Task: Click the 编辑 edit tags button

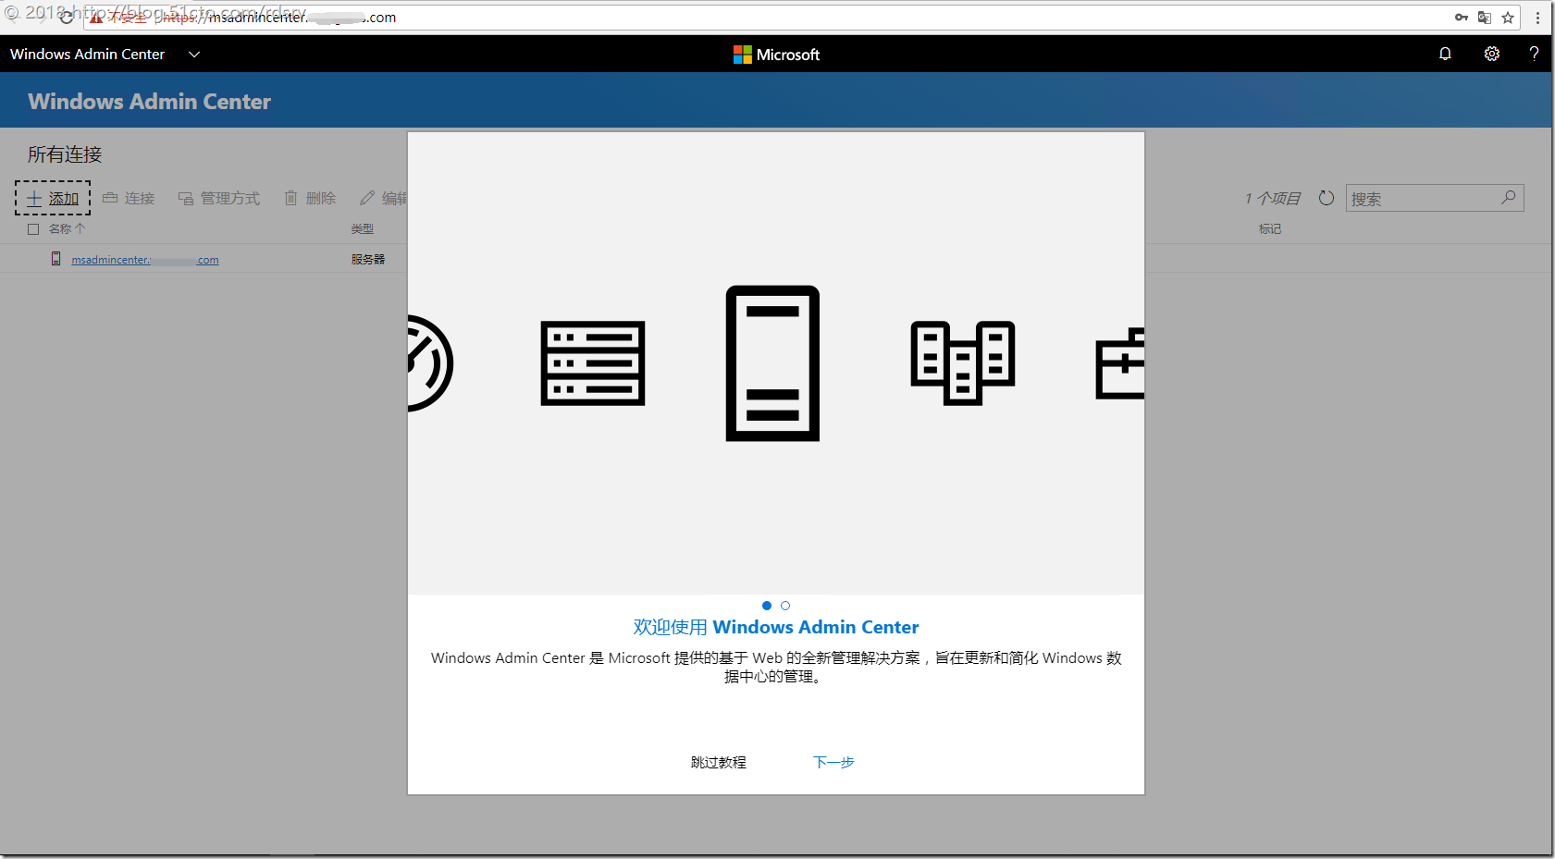Action: click(383, 198)
